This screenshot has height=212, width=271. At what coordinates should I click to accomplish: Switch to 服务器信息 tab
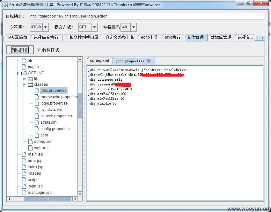point(17,38)
